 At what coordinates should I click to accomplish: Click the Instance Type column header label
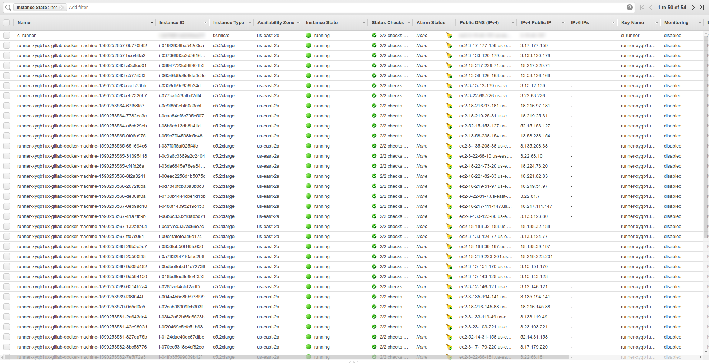click(228, 23)
